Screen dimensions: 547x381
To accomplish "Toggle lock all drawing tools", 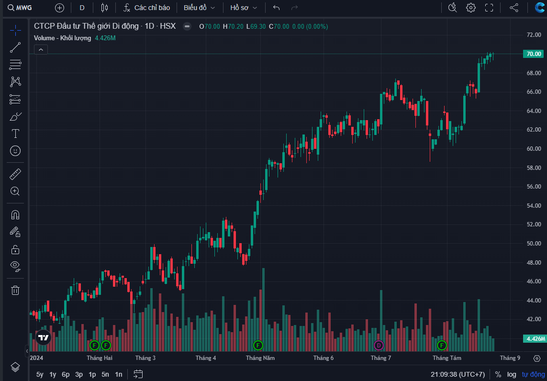I will point(15,249).
